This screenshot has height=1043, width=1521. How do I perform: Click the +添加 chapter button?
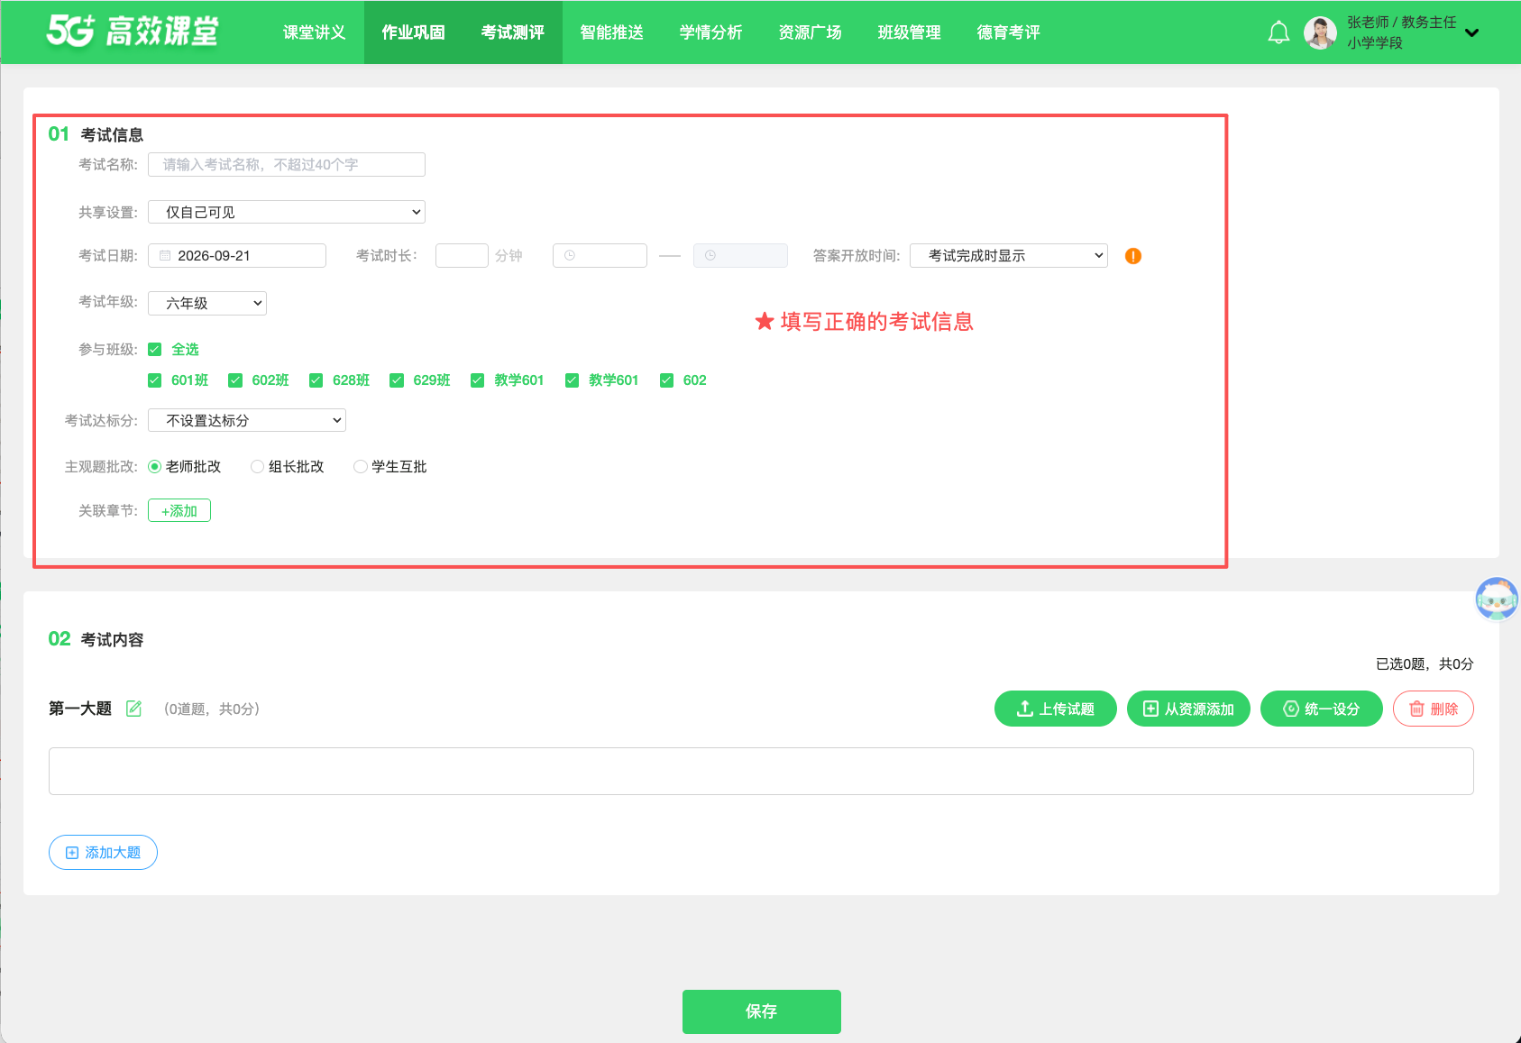coord(179,510)
